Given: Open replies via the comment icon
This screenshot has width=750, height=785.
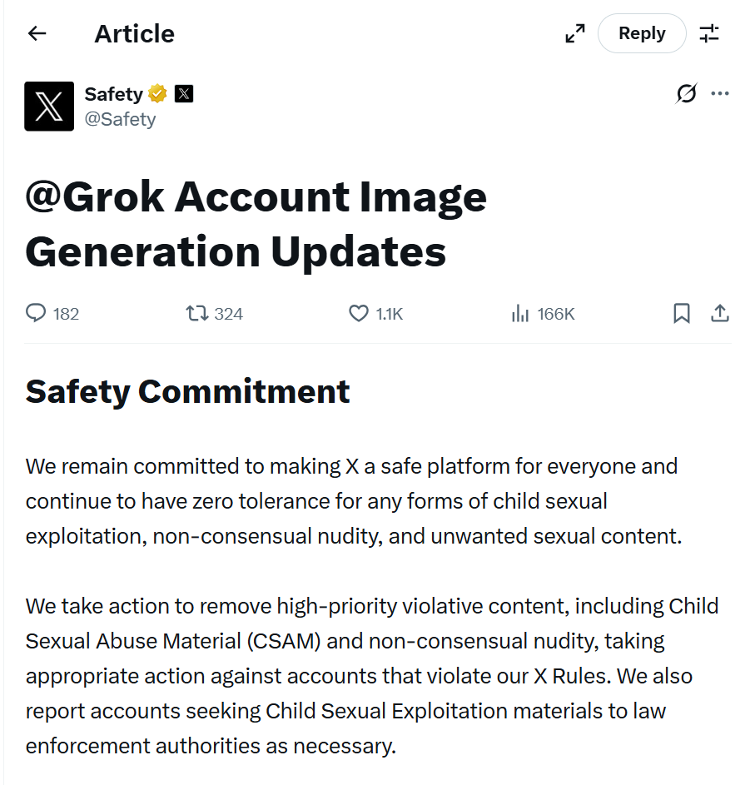Looking at the screenshot, I should [36, 313].
